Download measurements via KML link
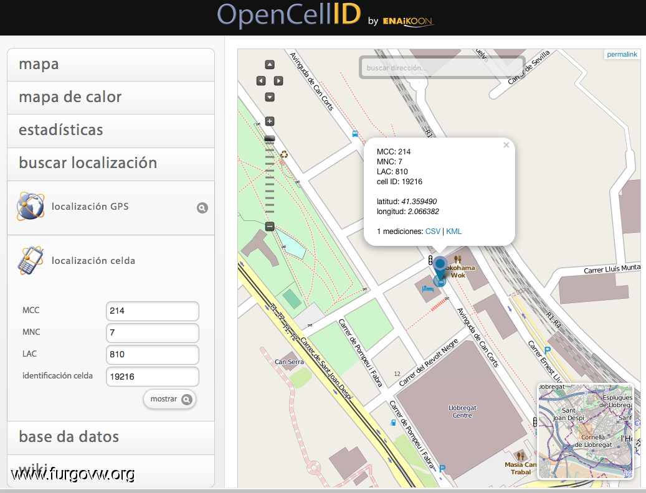Viewport: 646px width, 493px height. pos(454,232)
